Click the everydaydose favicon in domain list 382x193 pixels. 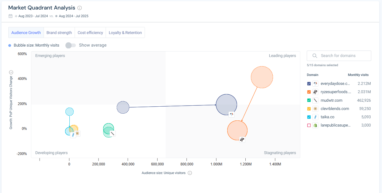tap(315, 84)
